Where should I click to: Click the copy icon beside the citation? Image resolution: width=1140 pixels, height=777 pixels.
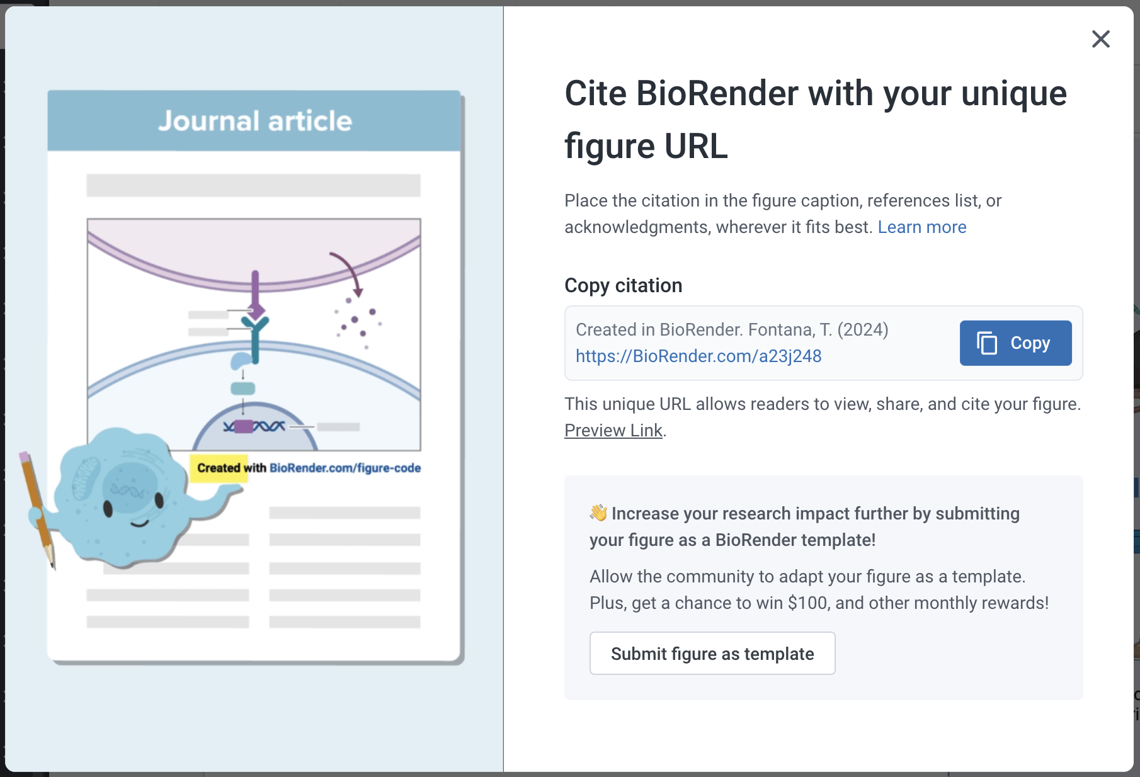(x=987, y=343)
